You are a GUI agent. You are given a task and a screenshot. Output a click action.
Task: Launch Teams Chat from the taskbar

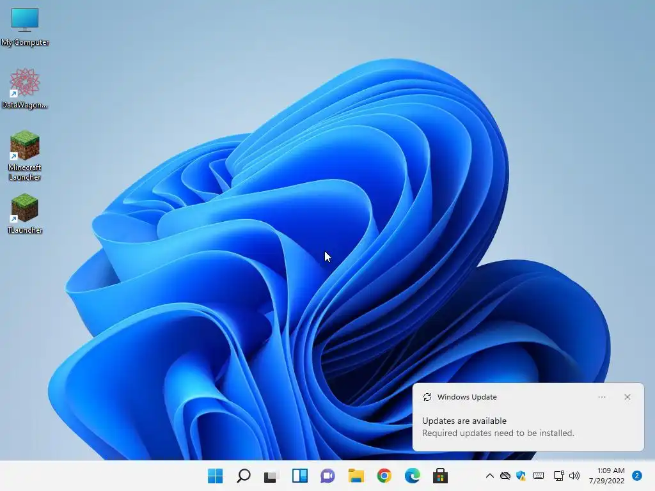coord(328,476)
